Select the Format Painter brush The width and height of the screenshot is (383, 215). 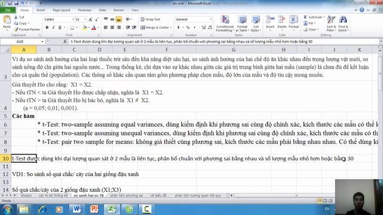pyautogui.click(x=16, y=29)
